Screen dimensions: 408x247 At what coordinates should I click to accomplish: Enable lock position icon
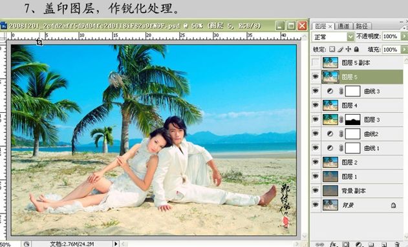[349, 49]
